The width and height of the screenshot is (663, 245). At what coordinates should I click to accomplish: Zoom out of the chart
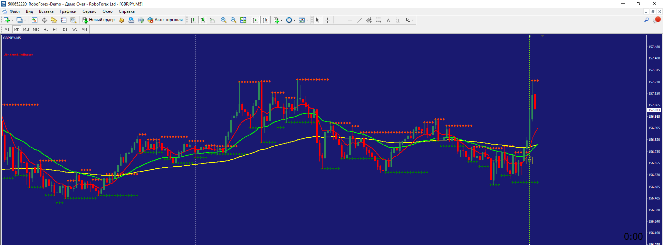[233, 20]
